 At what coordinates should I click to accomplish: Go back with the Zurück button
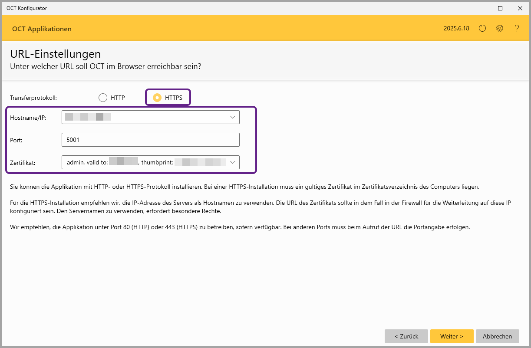point(406,336)
